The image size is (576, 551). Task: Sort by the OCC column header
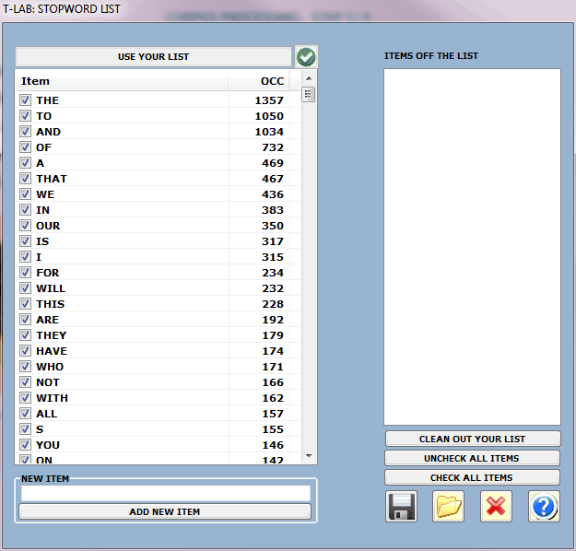point(271,81)
